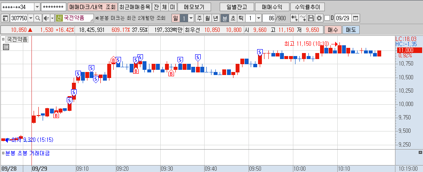Toggle the 분 (minute) chart period
Screen dimensions: 423x172
[224, 19]
